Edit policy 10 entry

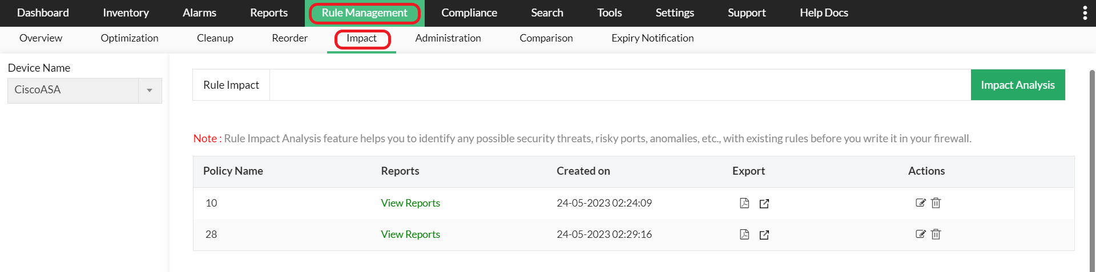tap(920, 203)
